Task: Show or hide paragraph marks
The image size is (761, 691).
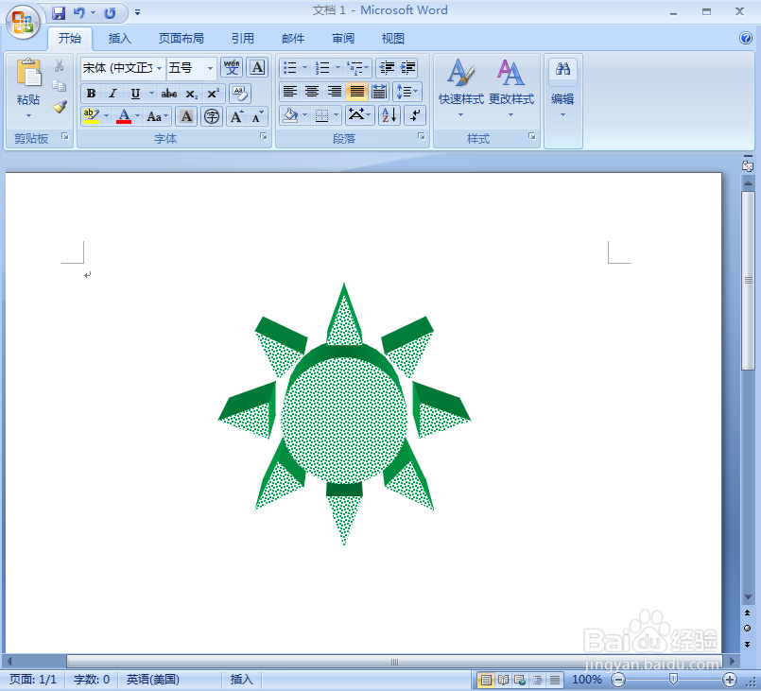Action: tap(415, 115)
